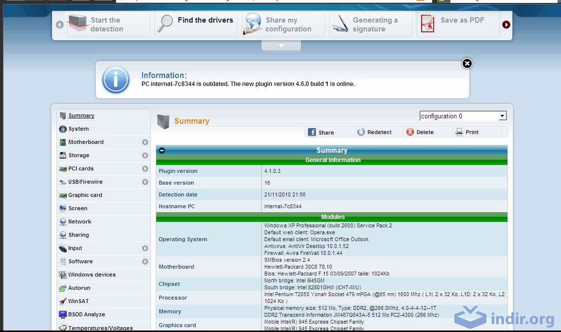This screenshot has width=561, height=332.
Task: Open Windows devices section
Action: click(x=92, y=275)
